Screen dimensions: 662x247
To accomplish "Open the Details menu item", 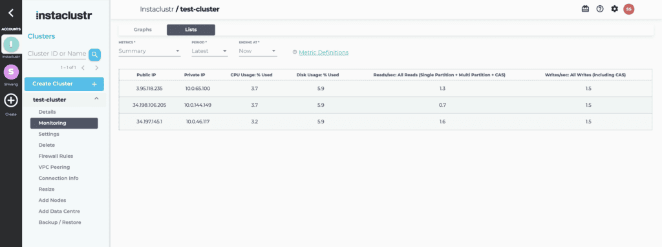I will 47,112.
